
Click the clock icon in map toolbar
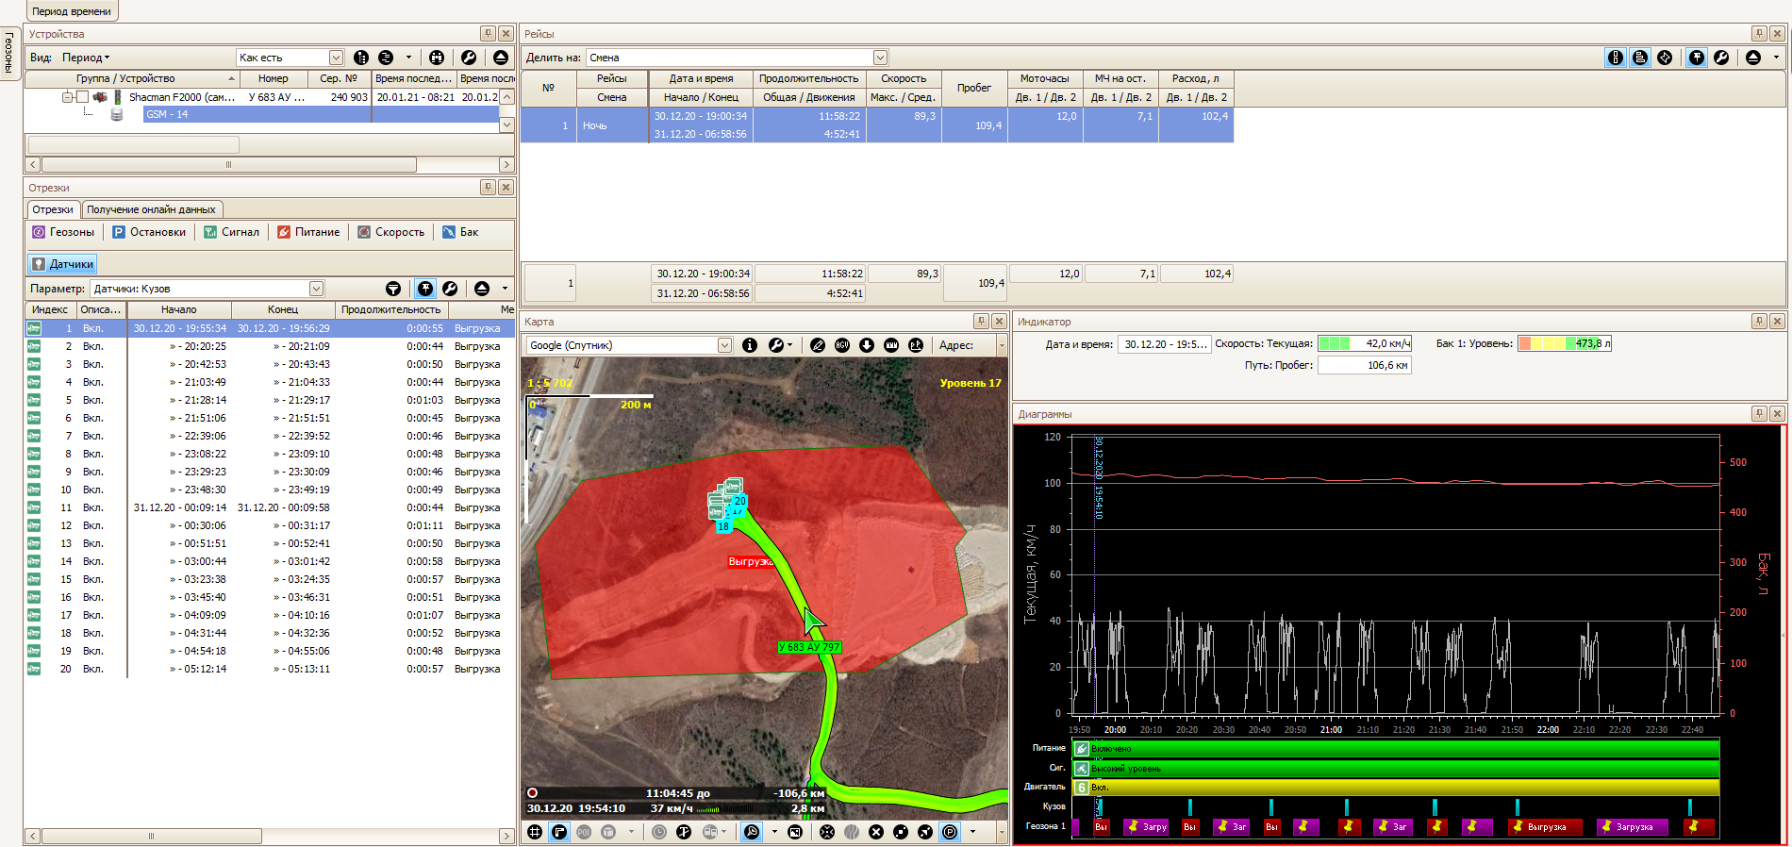point(659,832)
